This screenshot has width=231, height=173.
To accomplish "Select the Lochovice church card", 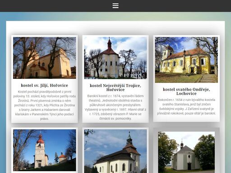I will (186, 78).
